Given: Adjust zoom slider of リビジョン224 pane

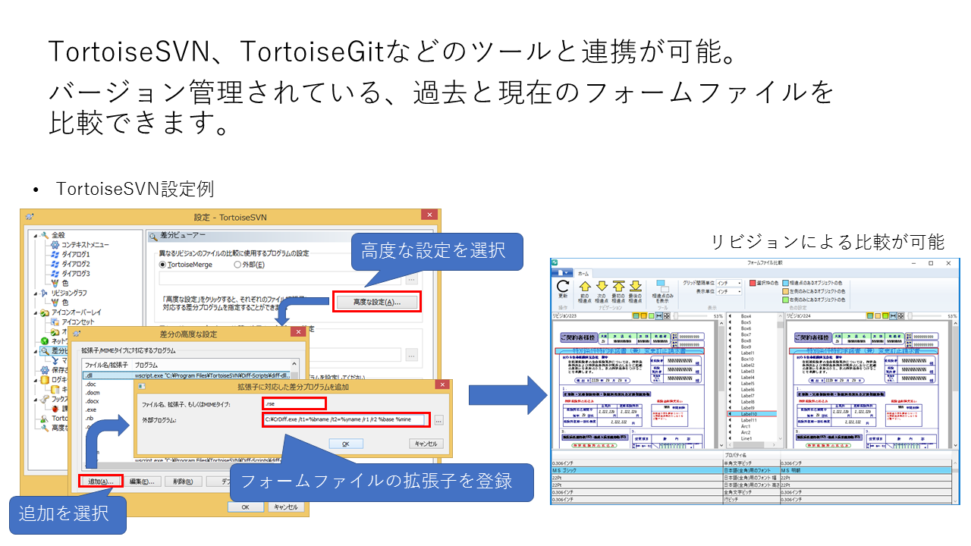Looking at the screenshot, I should 925,315.
